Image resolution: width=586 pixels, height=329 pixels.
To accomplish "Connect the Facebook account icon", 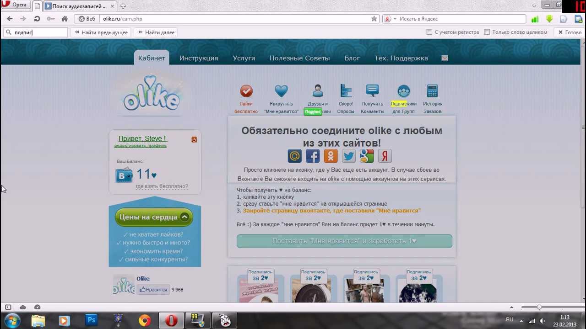I will point(313,156).
